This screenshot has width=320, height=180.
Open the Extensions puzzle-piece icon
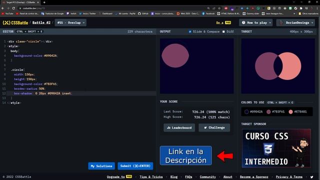click(x=301, y=8)
